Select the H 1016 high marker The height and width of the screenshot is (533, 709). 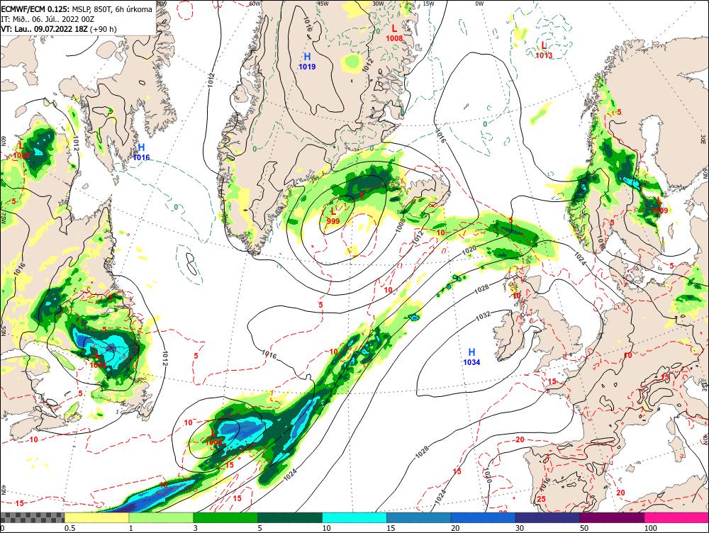141,152
